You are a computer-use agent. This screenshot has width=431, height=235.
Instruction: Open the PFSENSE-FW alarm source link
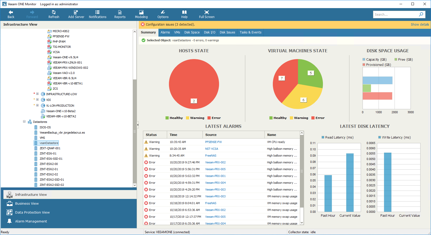pos(213,142)
